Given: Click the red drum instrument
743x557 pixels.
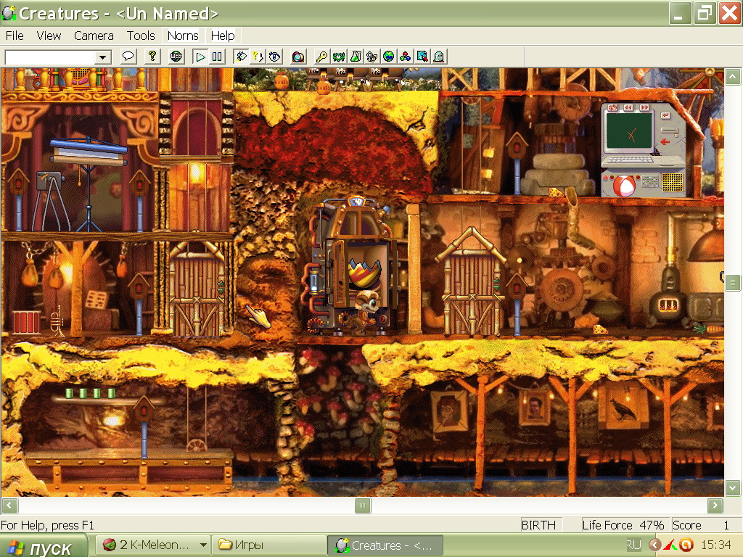Looking at the screenshot, I should click(x=26, y=322).
